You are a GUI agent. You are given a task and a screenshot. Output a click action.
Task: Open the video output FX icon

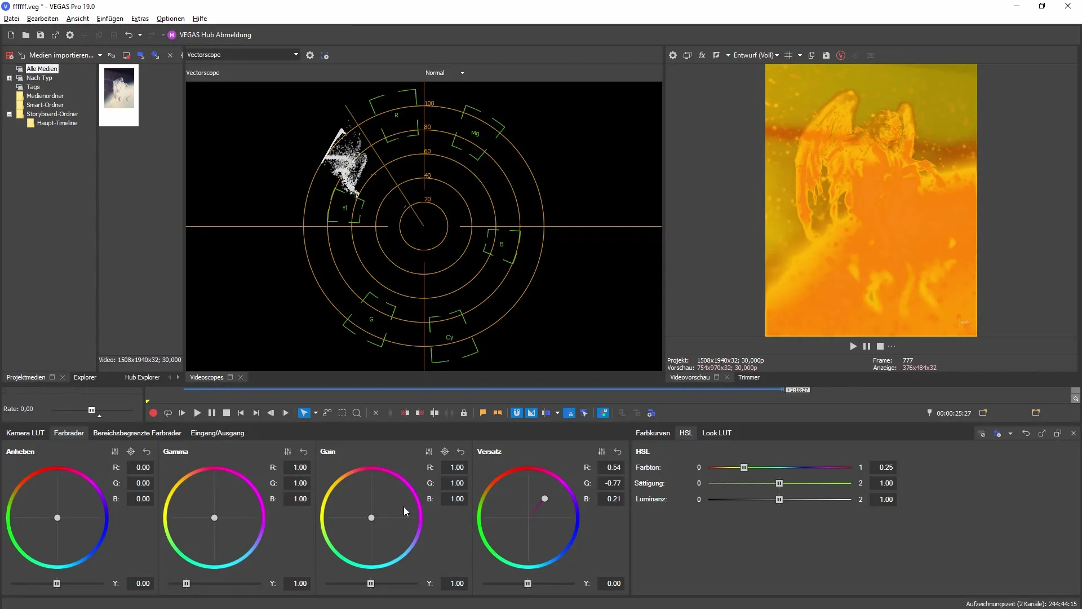click(x=702, y=55)
